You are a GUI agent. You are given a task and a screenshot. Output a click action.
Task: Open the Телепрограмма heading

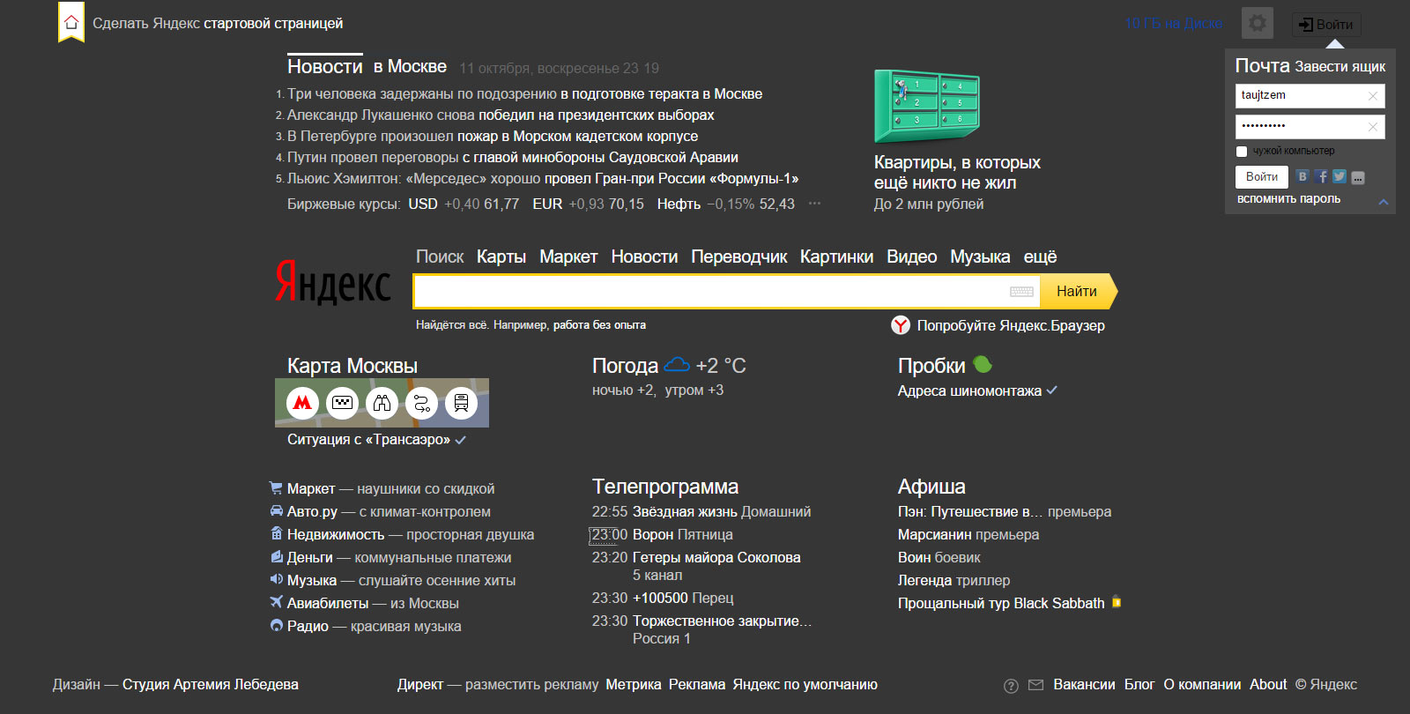(x=665, y=487)
